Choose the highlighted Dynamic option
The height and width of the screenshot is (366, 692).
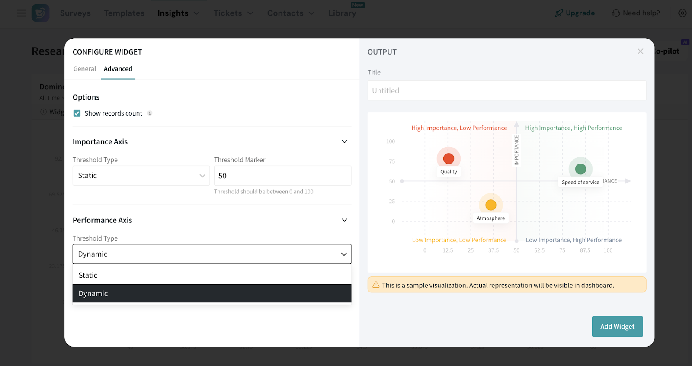point(212,293)
